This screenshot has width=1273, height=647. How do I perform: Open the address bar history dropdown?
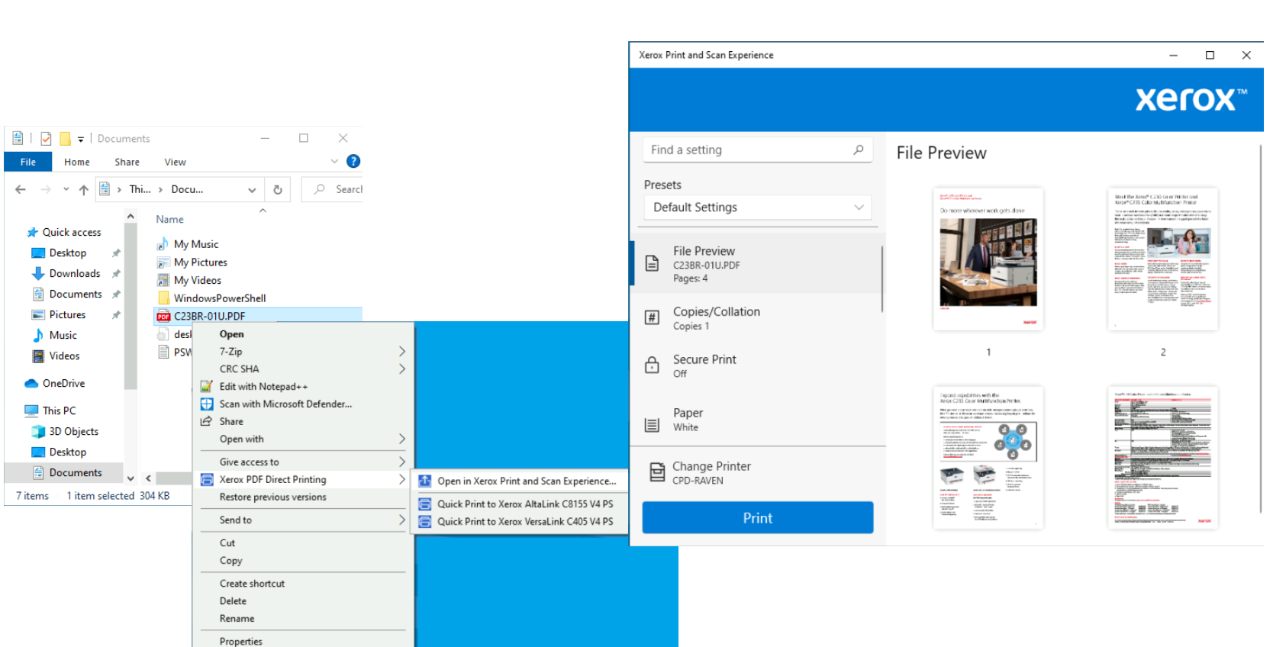point(252,189)
